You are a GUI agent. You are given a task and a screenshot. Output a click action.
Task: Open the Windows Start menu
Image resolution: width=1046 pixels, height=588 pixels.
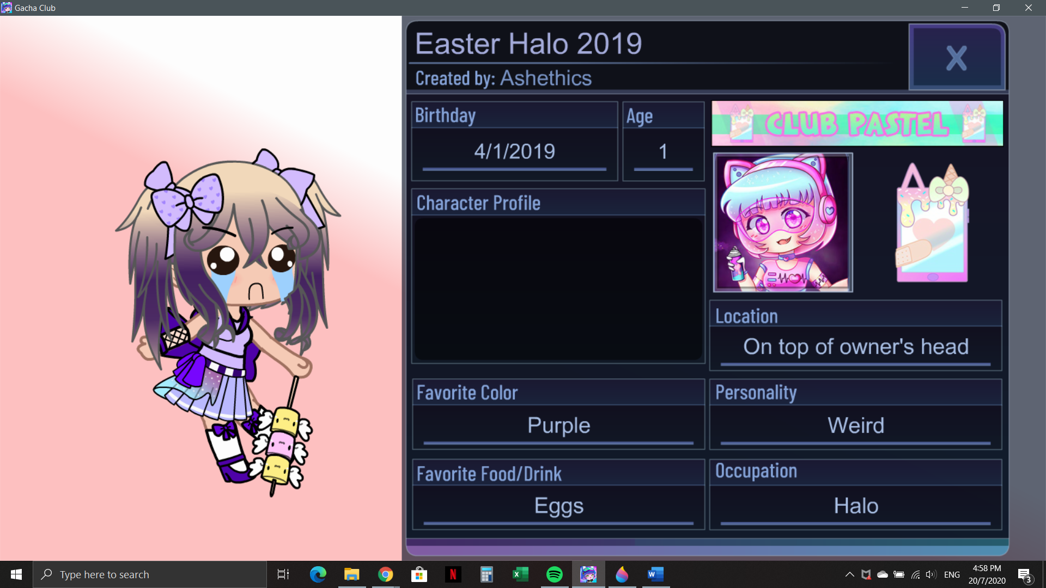point(16,574)
